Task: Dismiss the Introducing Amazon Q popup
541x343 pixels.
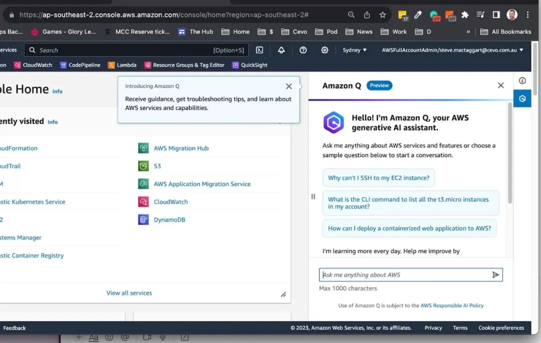Action: click(x=289, y=86)
